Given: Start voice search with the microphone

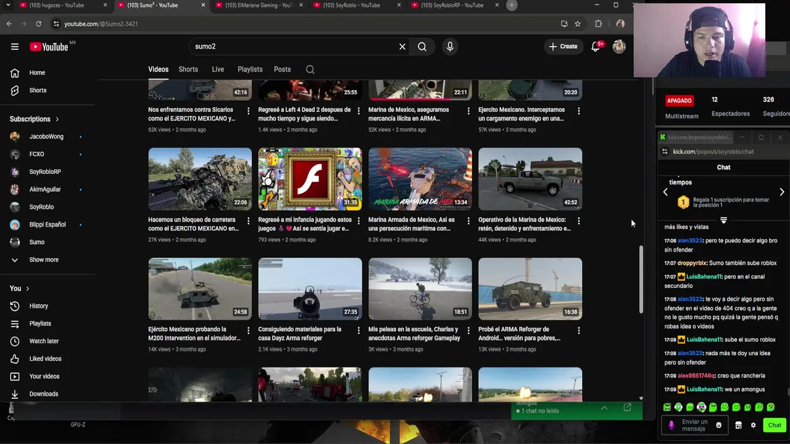Looking at the screenshot, I should point(450,46).
